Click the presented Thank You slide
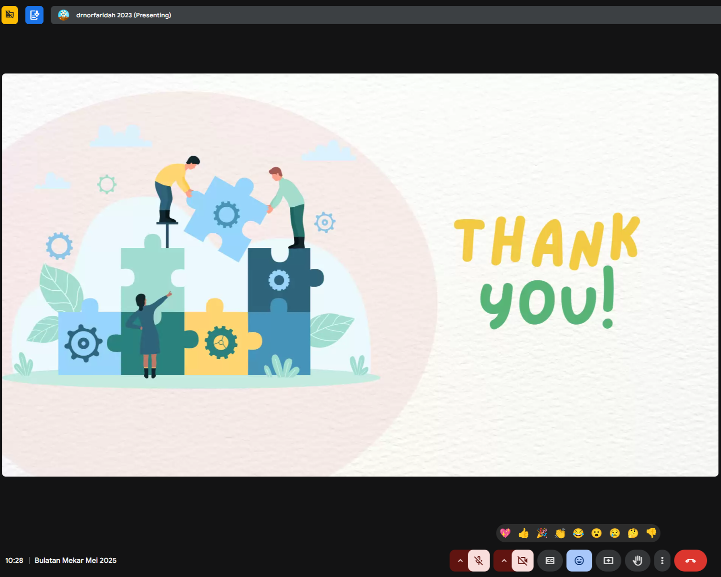The height and width of the screenshot is (577, 721). [x=360, y=275]
